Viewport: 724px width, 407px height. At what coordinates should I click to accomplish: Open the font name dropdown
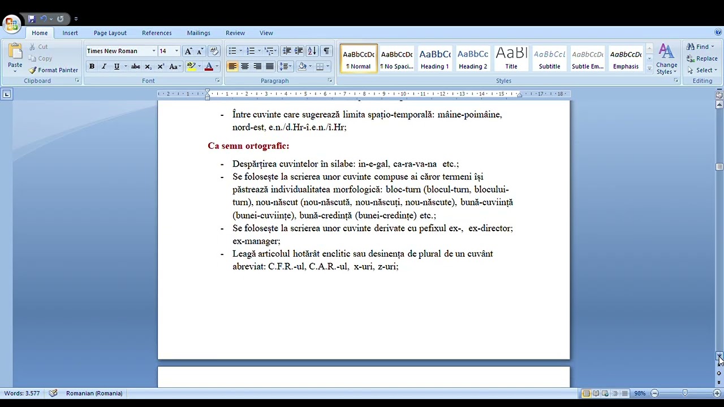[153, 51]
